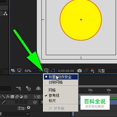Viewport: 117px width, 117px height.
Task: Select 标题/动作安全 in the popup menu
Action: (x=61, y=77)
